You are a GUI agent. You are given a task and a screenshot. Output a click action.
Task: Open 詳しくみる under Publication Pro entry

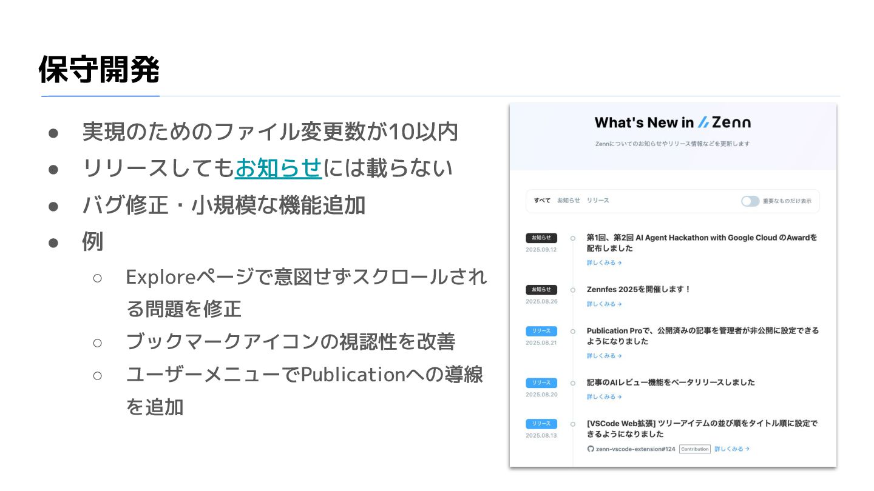[x=604, y=356]
